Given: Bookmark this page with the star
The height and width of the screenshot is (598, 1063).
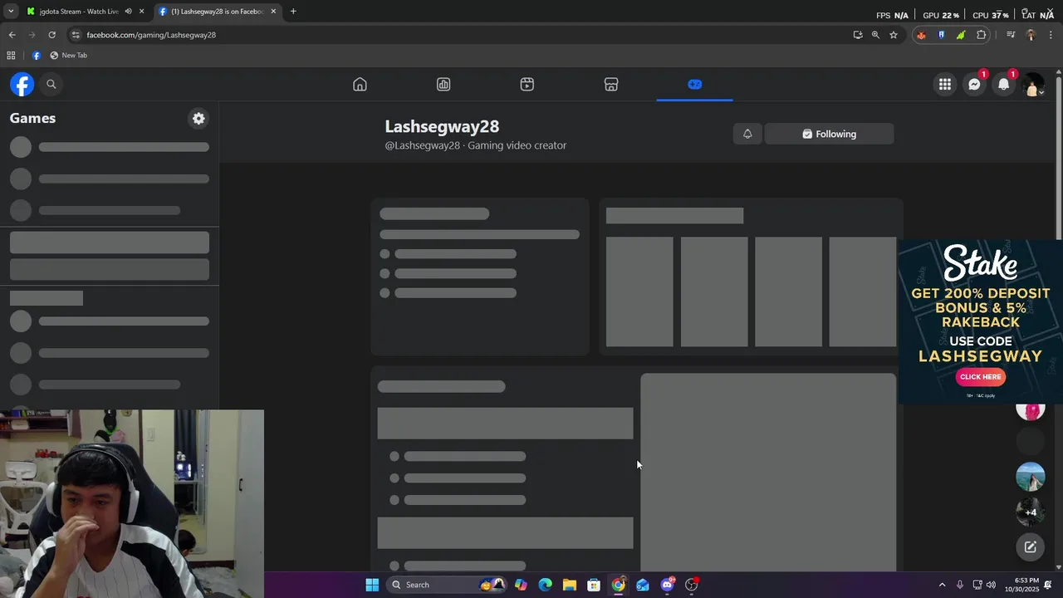Looking at the screenshot, I should pyautogui.click(x=894, y=35).
